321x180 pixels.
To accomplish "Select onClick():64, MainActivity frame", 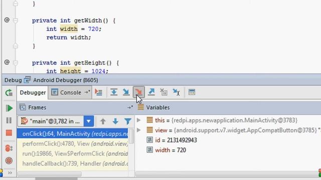I will 73,134.
